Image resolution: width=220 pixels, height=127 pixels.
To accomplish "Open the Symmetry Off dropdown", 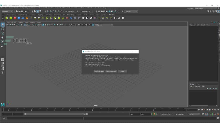I will tap(86, 11).
